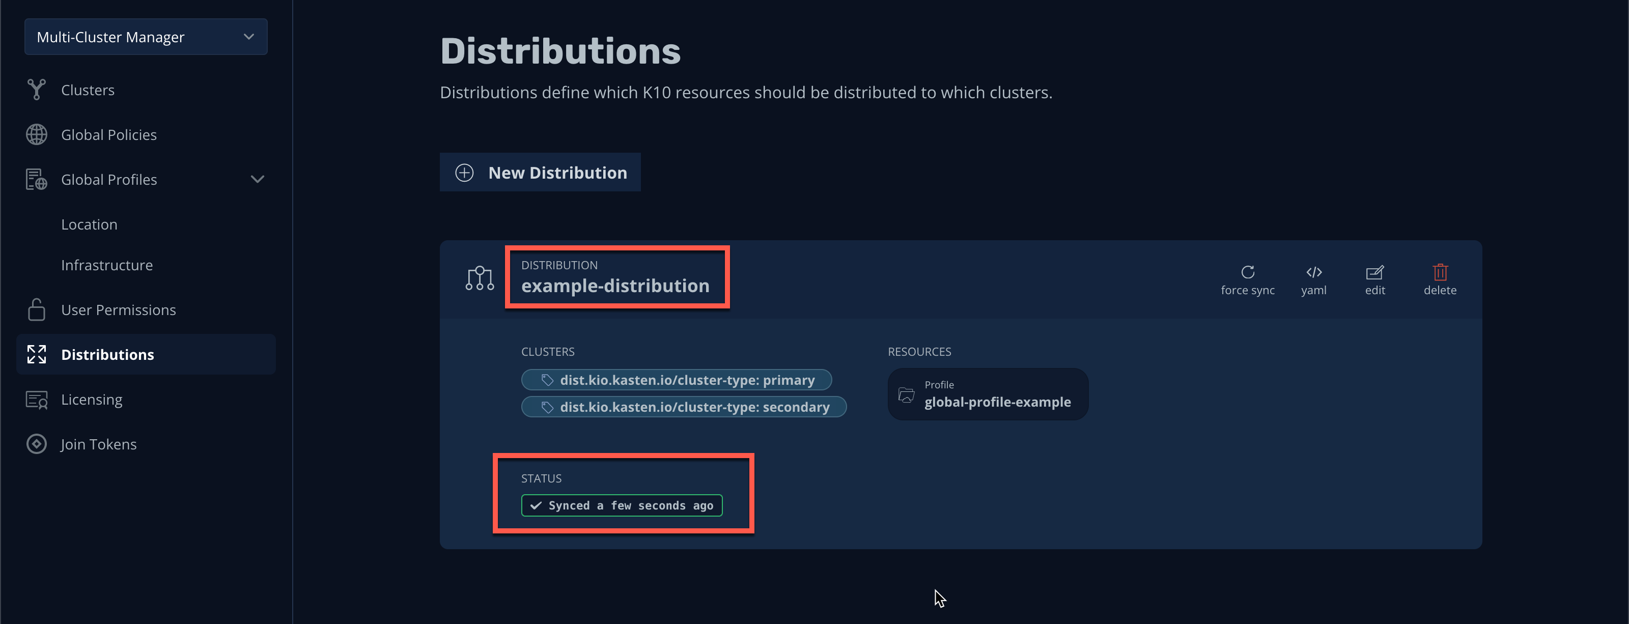Click the New Distribution button
1629x624 pixels.
(x=540, y=172)
